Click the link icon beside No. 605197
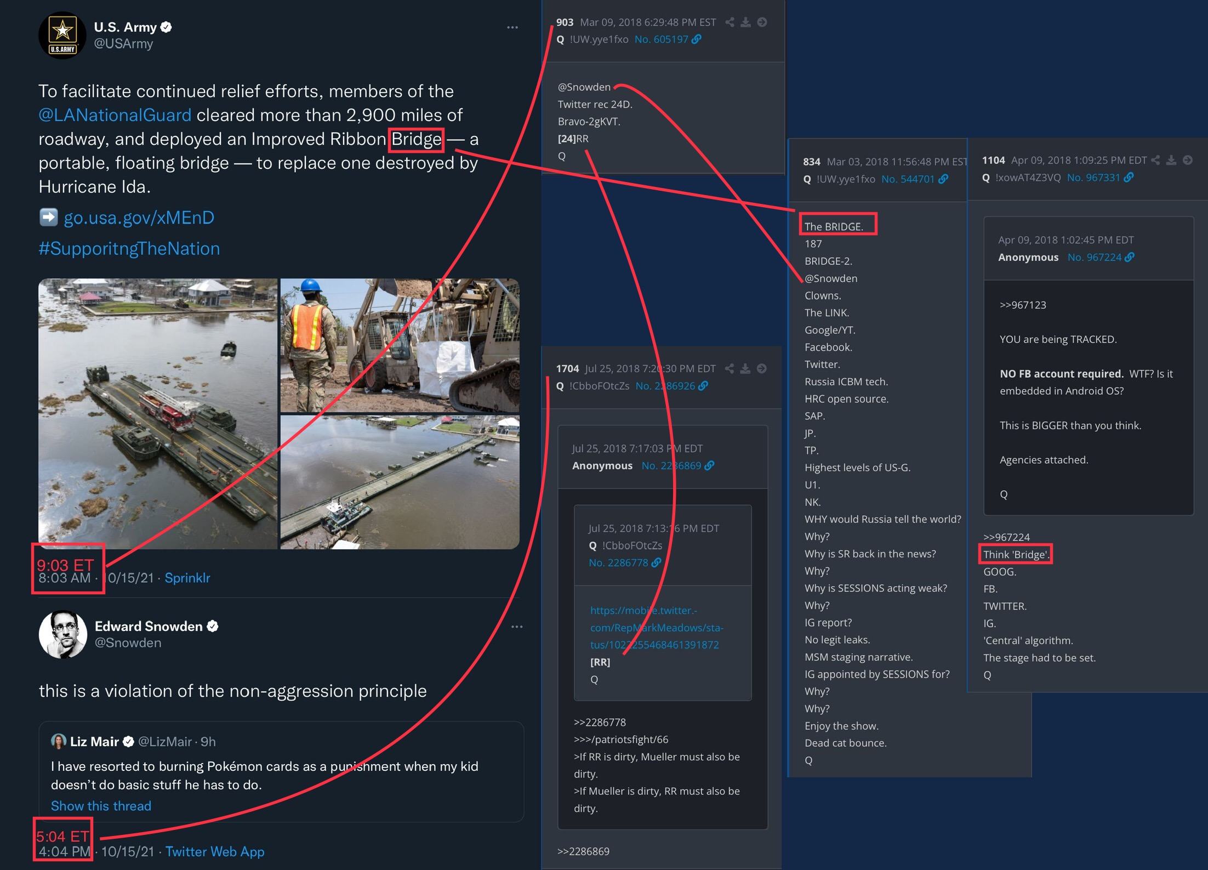Viewport: 1208px width, 870px height. click(x=696, y=39)
